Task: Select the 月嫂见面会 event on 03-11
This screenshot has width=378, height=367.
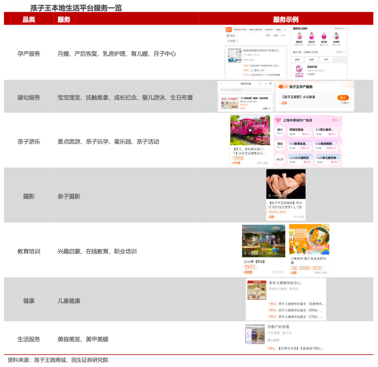Action: tap(299, 132)
